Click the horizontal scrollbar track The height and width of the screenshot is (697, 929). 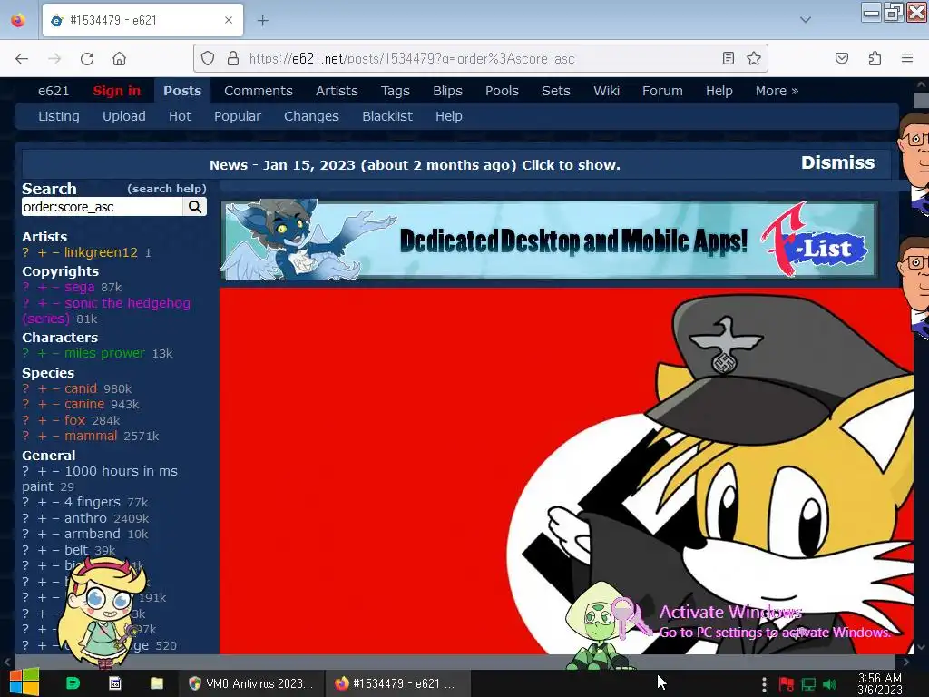click(455, 661)
